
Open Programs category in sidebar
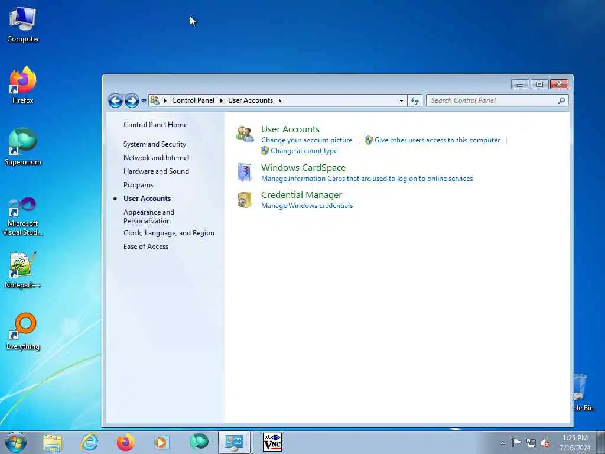pos(138,185)
